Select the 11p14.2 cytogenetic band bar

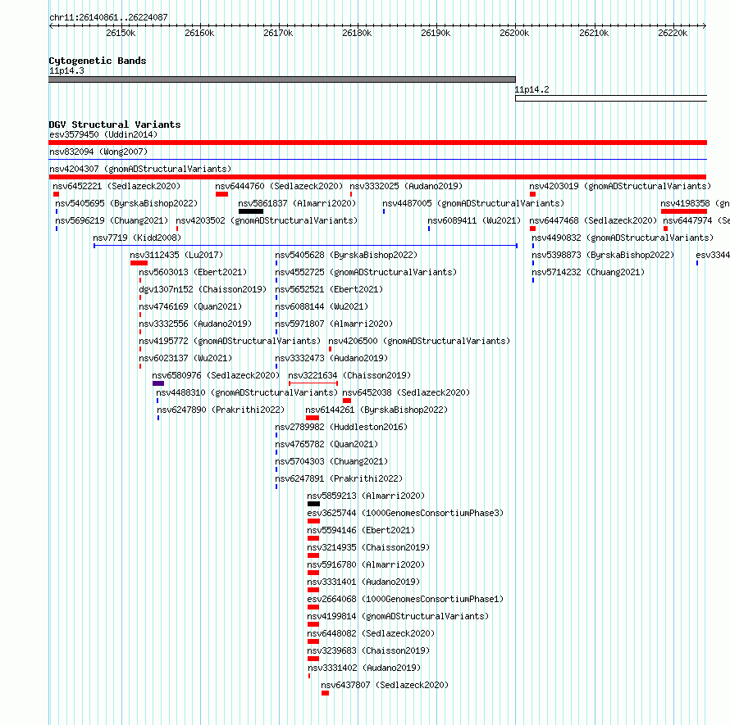(611, 98)
